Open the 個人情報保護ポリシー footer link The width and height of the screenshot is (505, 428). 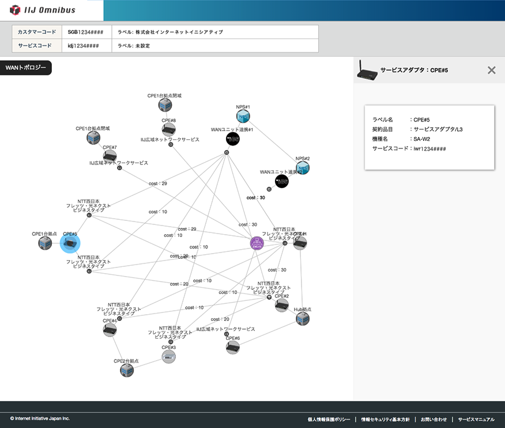[329, 419]
